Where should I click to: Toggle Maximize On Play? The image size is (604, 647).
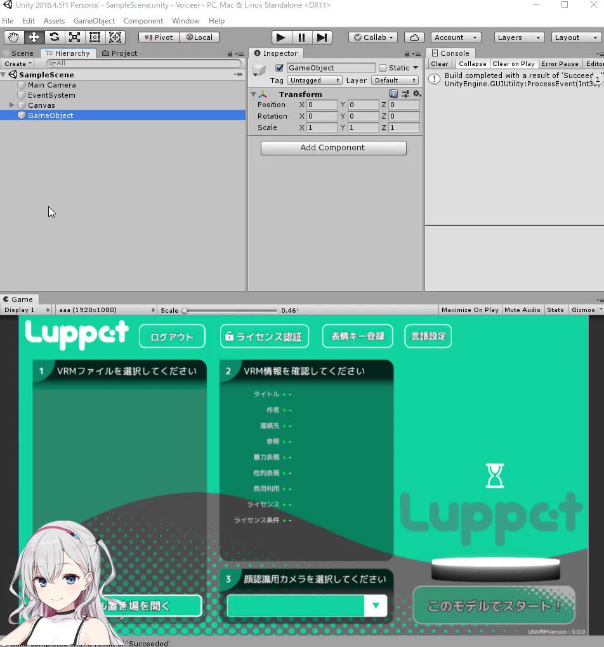coord(470,310)
